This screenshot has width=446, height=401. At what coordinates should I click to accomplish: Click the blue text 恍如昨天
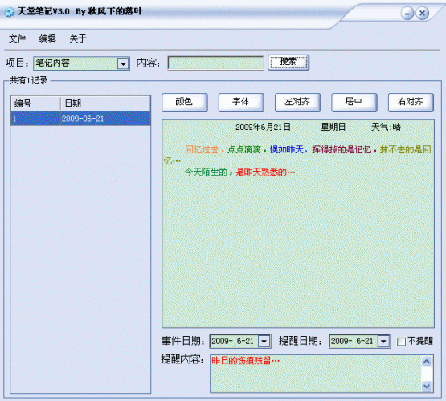coord(286,149)
